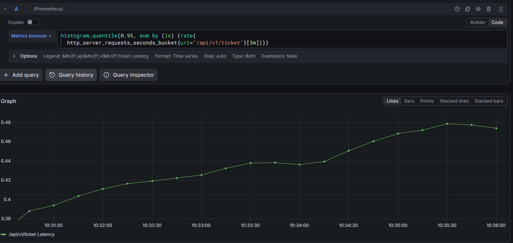Click the query letter A name
513x243 pixels.
tap(16, 9)
